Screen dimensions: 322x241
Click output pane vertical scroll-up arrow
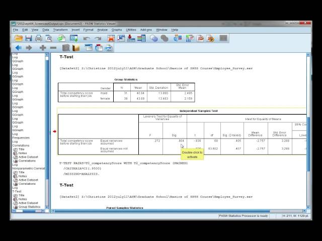tap(308, 55)
